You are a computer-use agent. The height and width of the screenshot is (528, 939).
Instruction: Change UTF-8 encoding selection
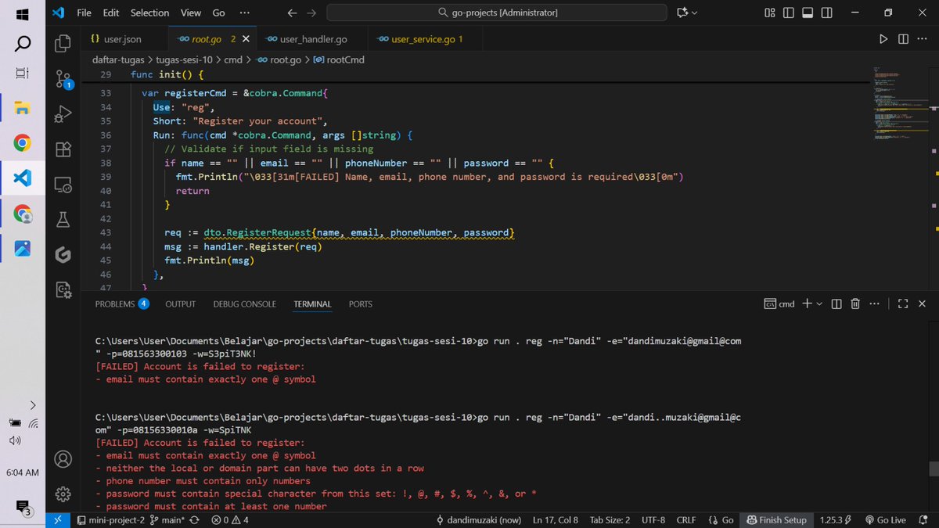[x=653, y=520]
